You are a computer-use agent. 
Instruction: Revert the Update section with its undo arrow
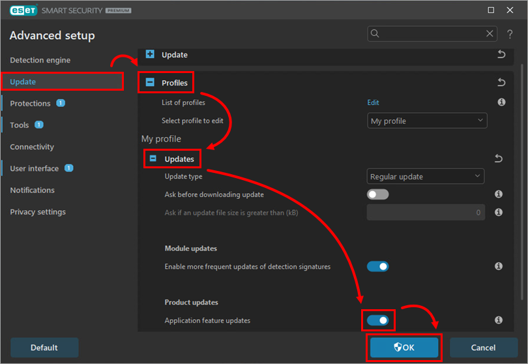pyautogui.click(x=501, y=54)
